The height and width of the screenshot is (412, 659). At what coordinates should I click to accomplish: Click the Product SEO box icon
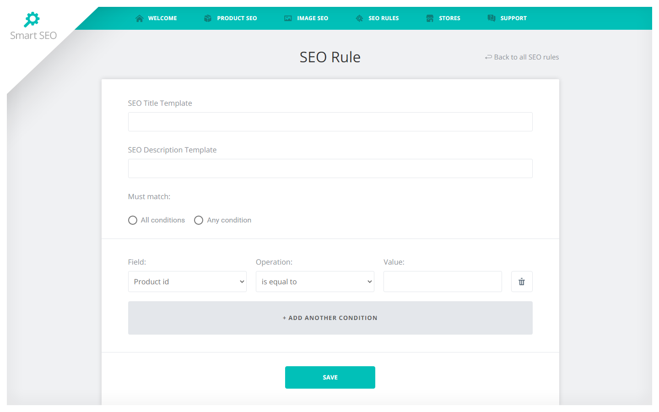click(x=208, y=18)
